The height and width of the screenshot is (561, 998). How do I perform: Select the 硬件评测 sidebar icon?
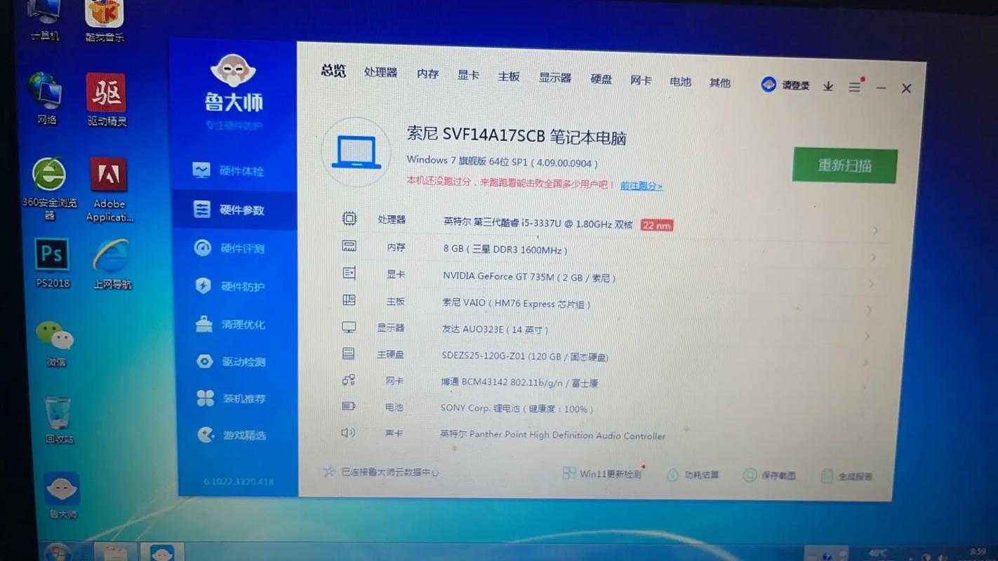[204, 248]
